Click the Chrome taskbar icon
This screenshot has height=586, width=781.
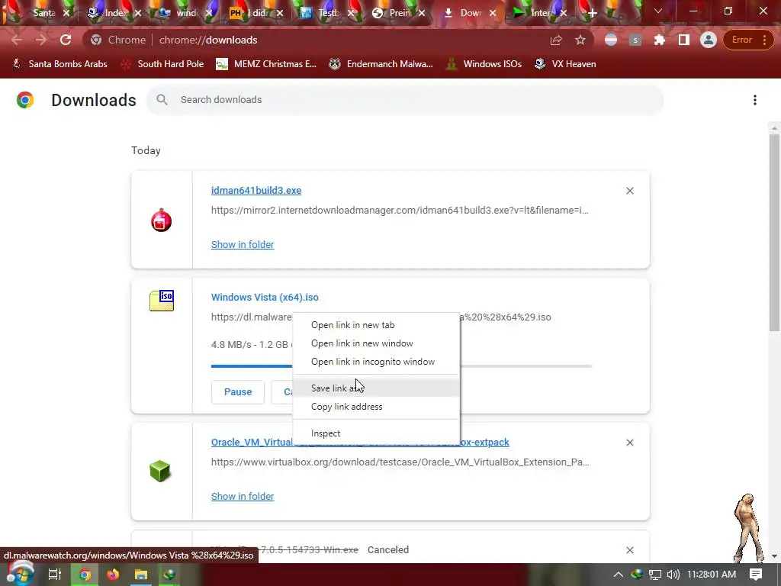[x=85, y=575]
